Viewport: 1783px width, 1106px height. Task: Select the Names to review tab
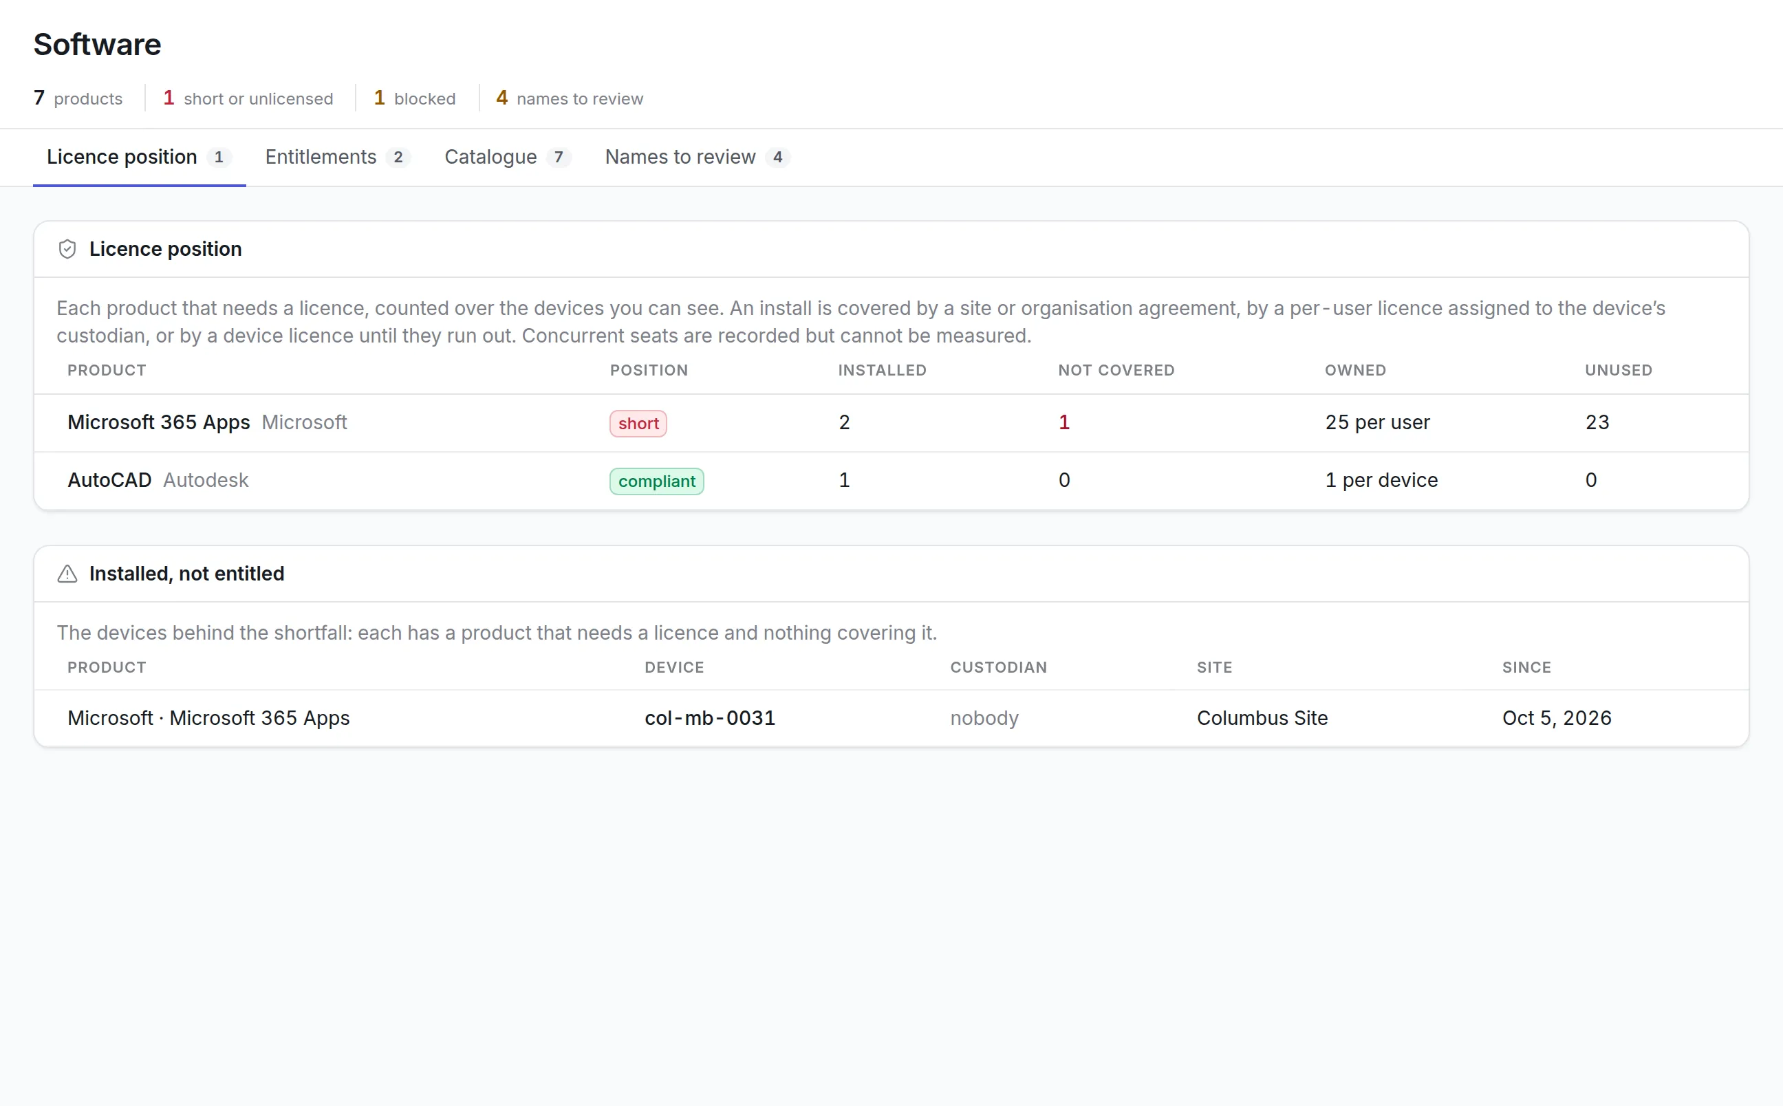click(697, 158)
